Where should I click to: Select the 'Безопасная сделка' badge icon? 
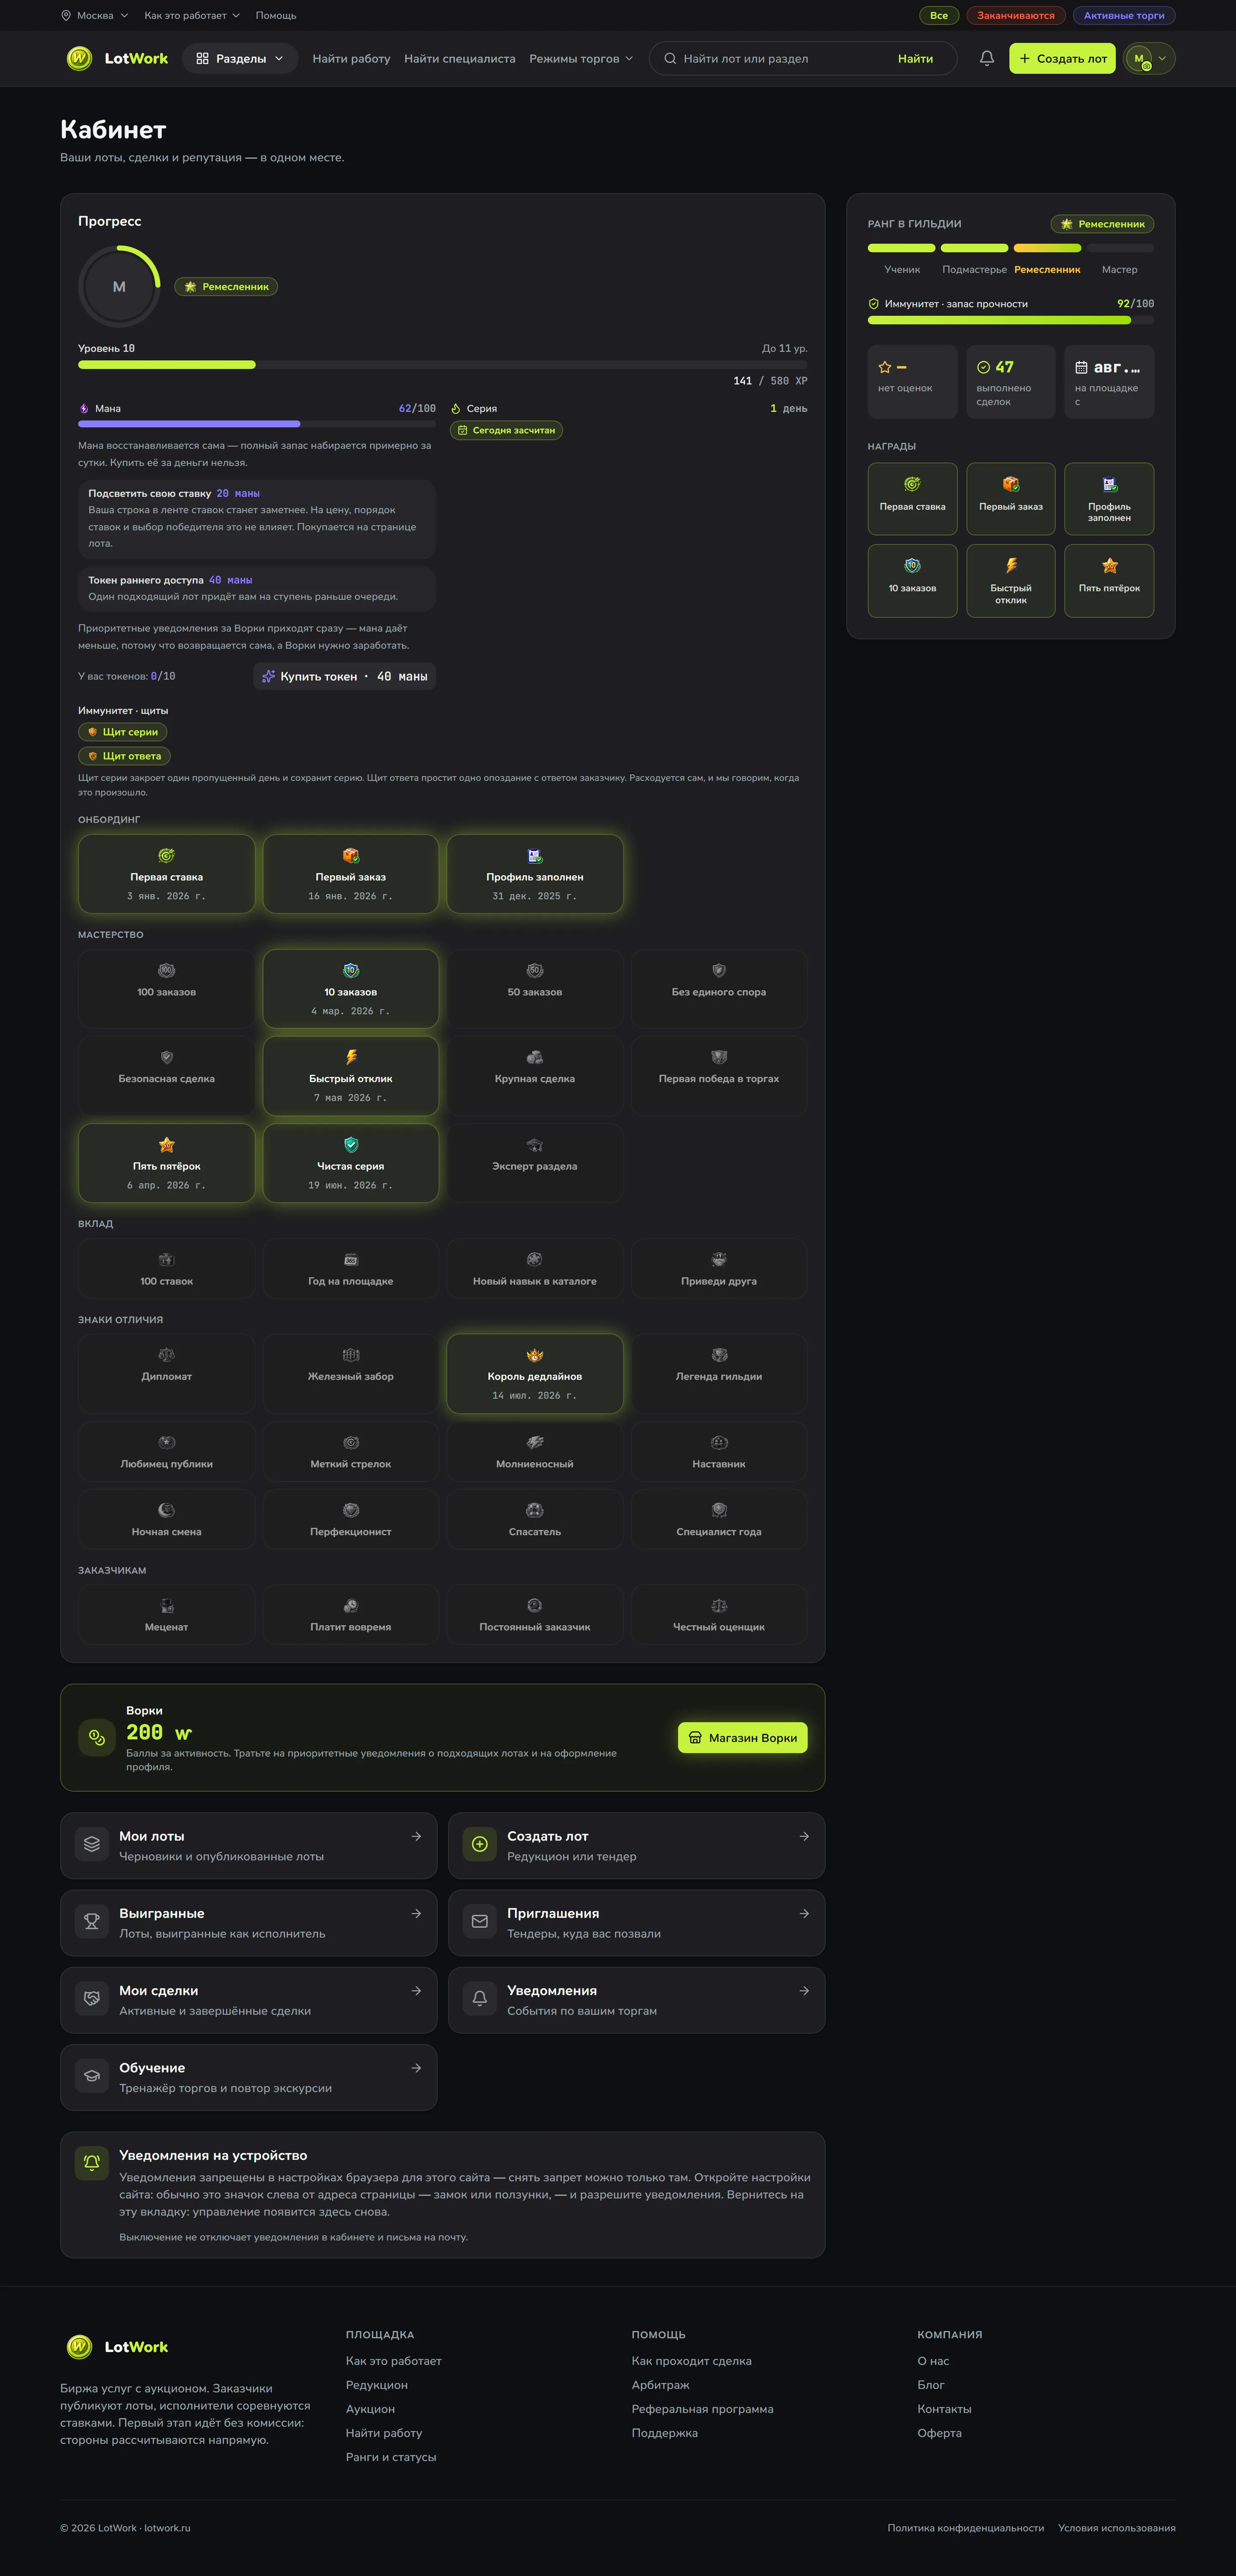click(x=167, y=1057)
